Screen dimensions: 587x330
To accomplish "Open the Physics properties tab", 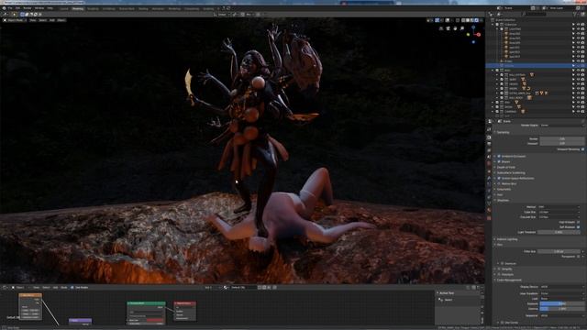I will click(489, 191).
